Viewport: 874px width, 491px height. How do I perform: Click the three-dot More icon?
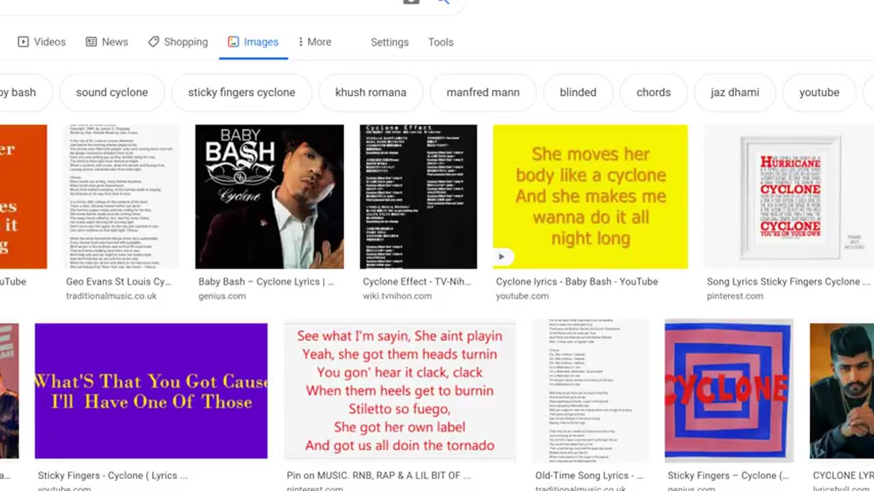pos(300,42)
